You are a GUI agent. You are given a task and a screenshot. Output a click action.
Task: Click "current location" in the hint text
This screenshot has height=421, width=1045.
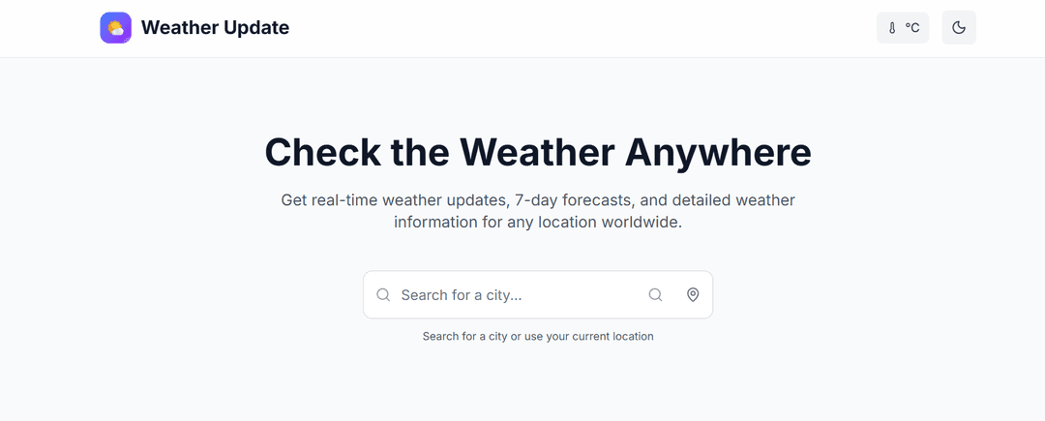(612, 337)
